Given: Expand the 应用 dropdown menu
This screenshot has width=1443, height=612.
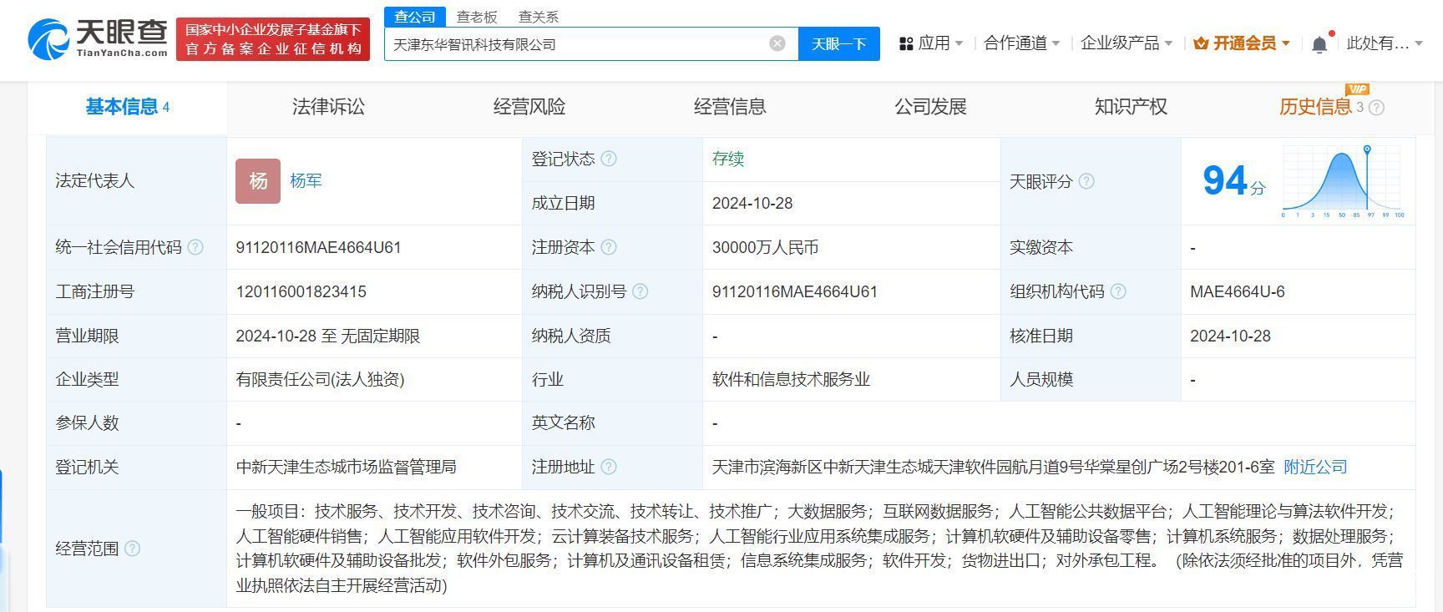Looking at the screenshot, I should pyautogui.click(x=931, y=43).
